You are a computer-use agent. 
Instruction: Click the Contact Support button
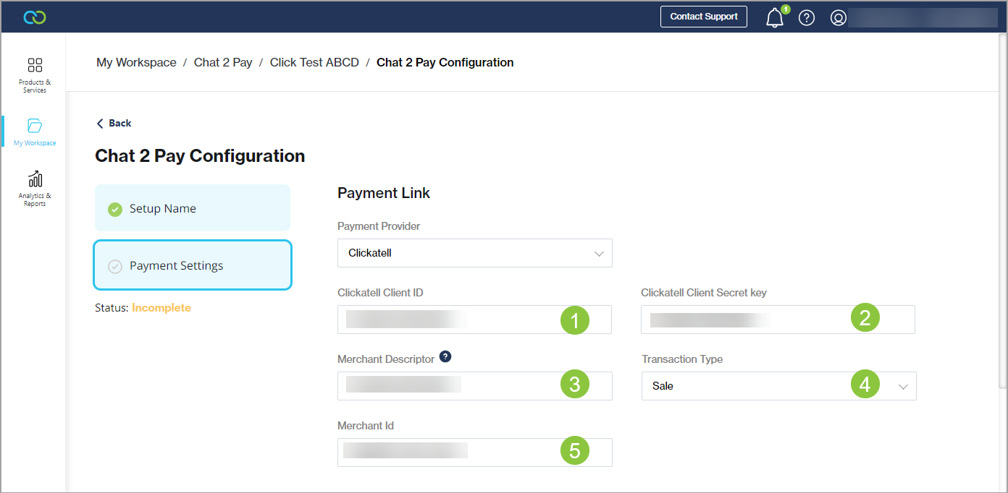[703, 17]
